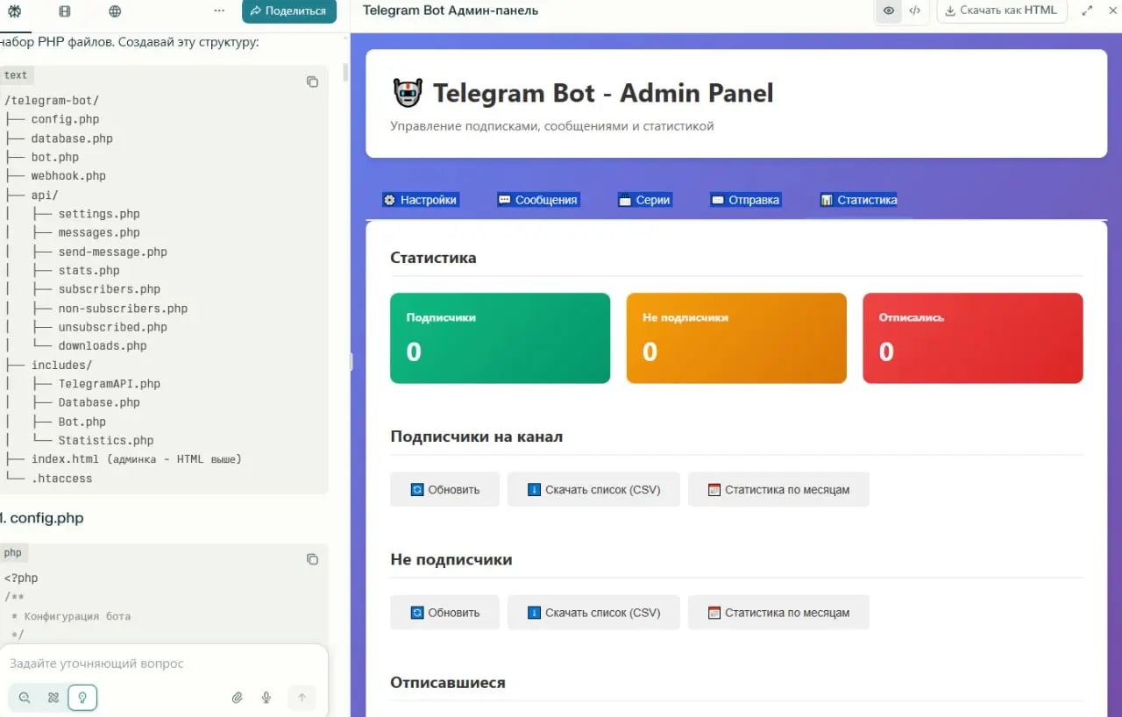Copy the text code block
The height and width of the screenshot is (717, 1122).
312,82
